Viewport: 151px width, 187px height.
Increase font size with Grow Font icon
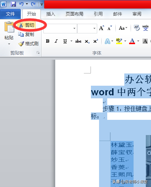pos(102,28)
